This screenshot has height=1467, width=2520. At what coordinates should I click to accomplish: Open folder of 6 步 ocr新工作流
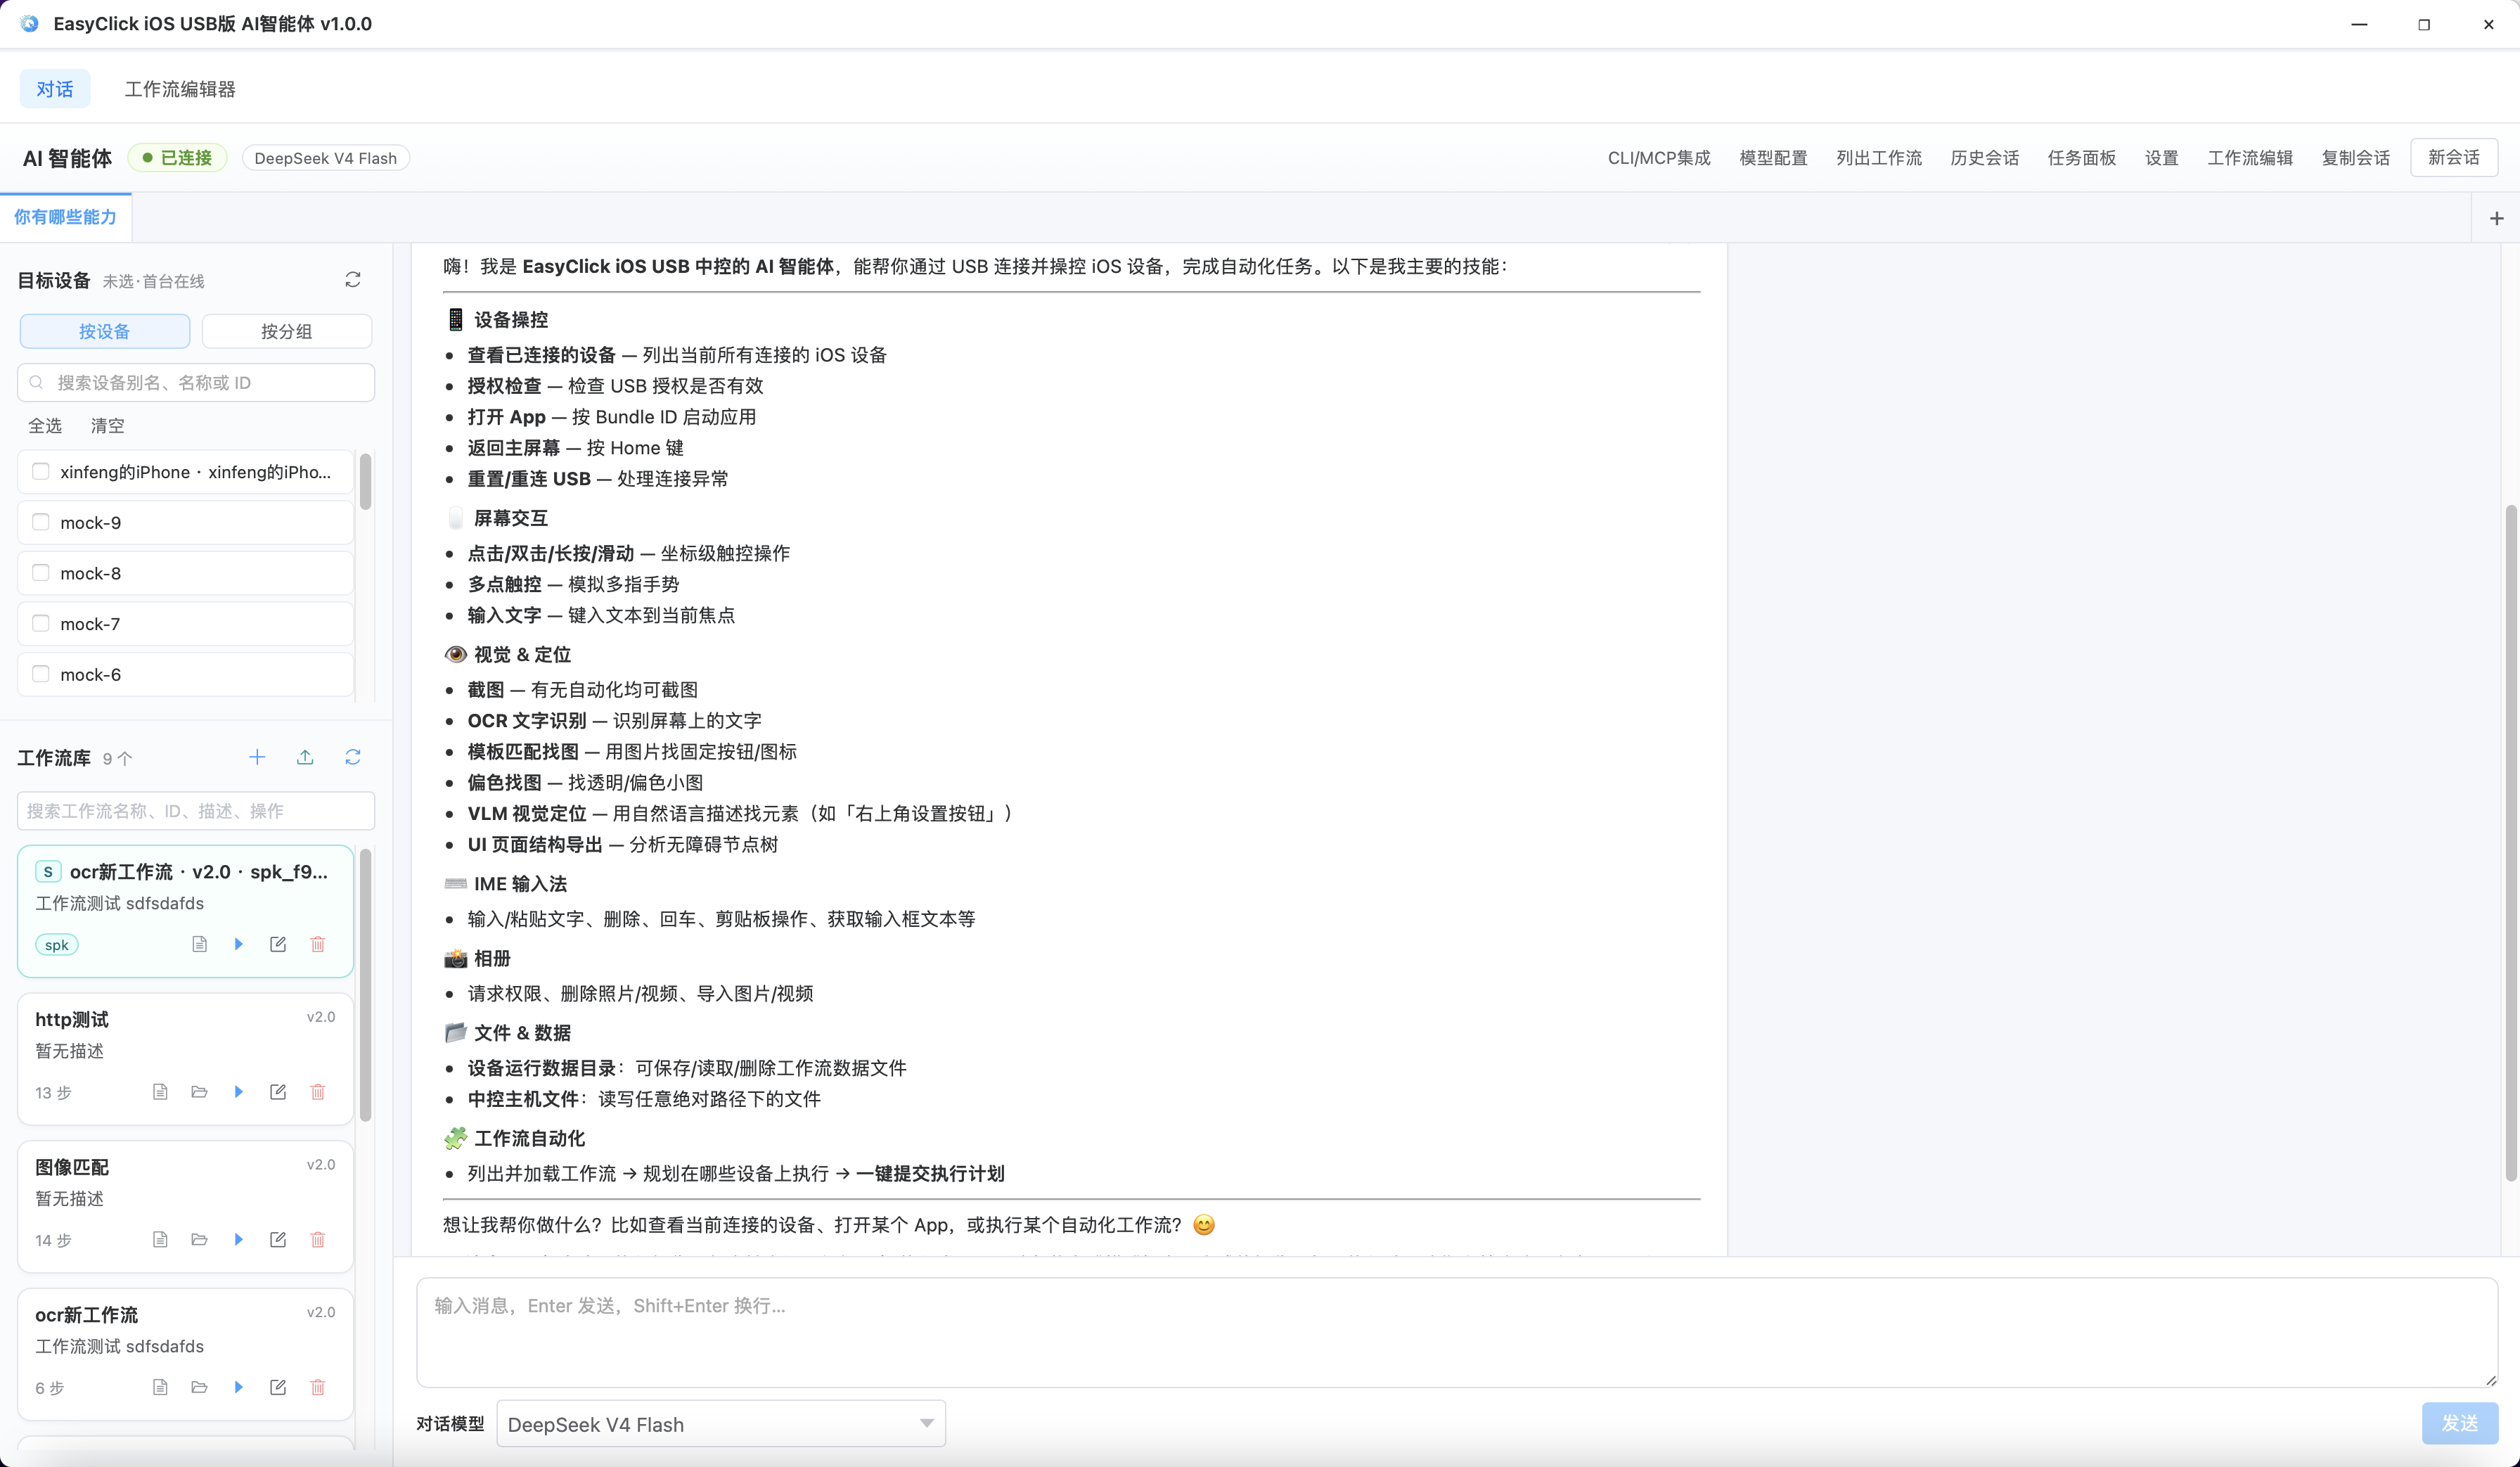[199, 1387]
